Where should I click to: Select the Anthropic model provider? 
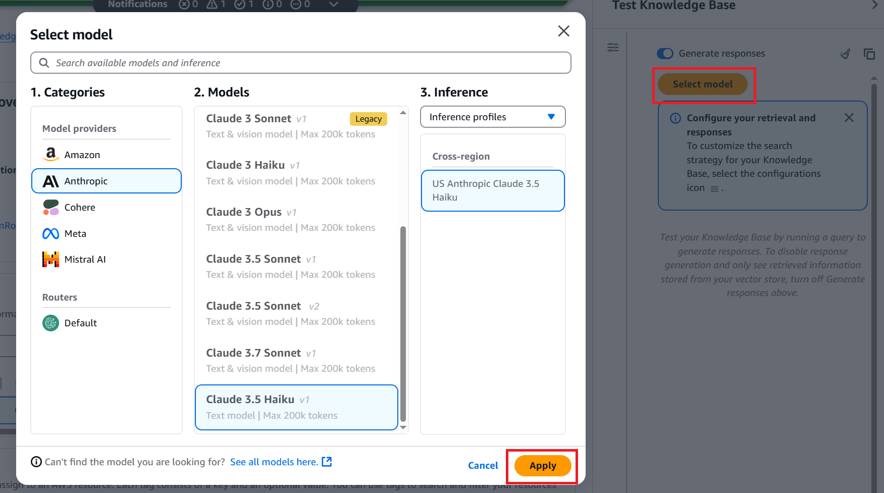coord(107,181)
